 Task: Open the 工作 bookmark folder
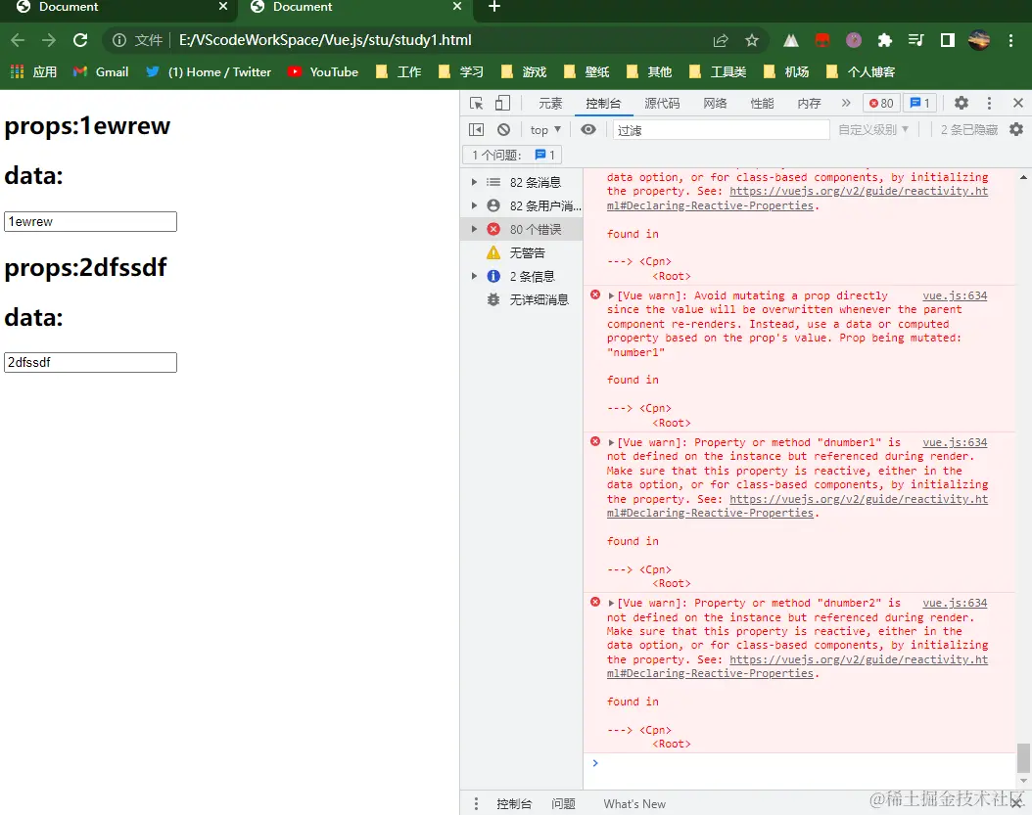point(399,71)
